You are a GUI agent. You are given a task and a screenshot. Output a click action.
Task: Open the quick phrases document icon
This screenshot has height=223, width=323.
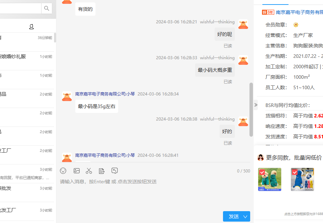102,171
